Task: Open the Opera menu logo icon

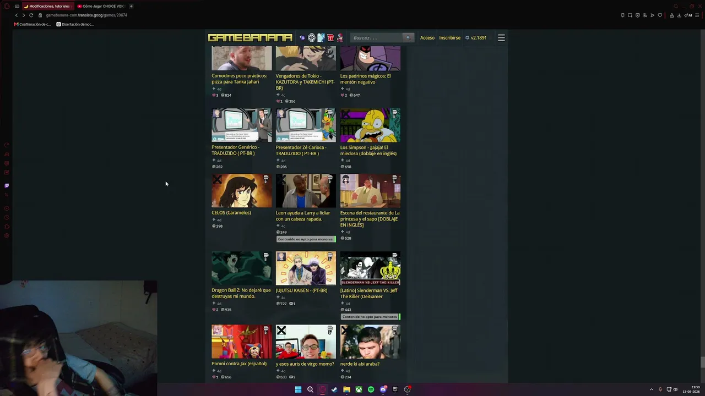Action: tap(7, 6)
